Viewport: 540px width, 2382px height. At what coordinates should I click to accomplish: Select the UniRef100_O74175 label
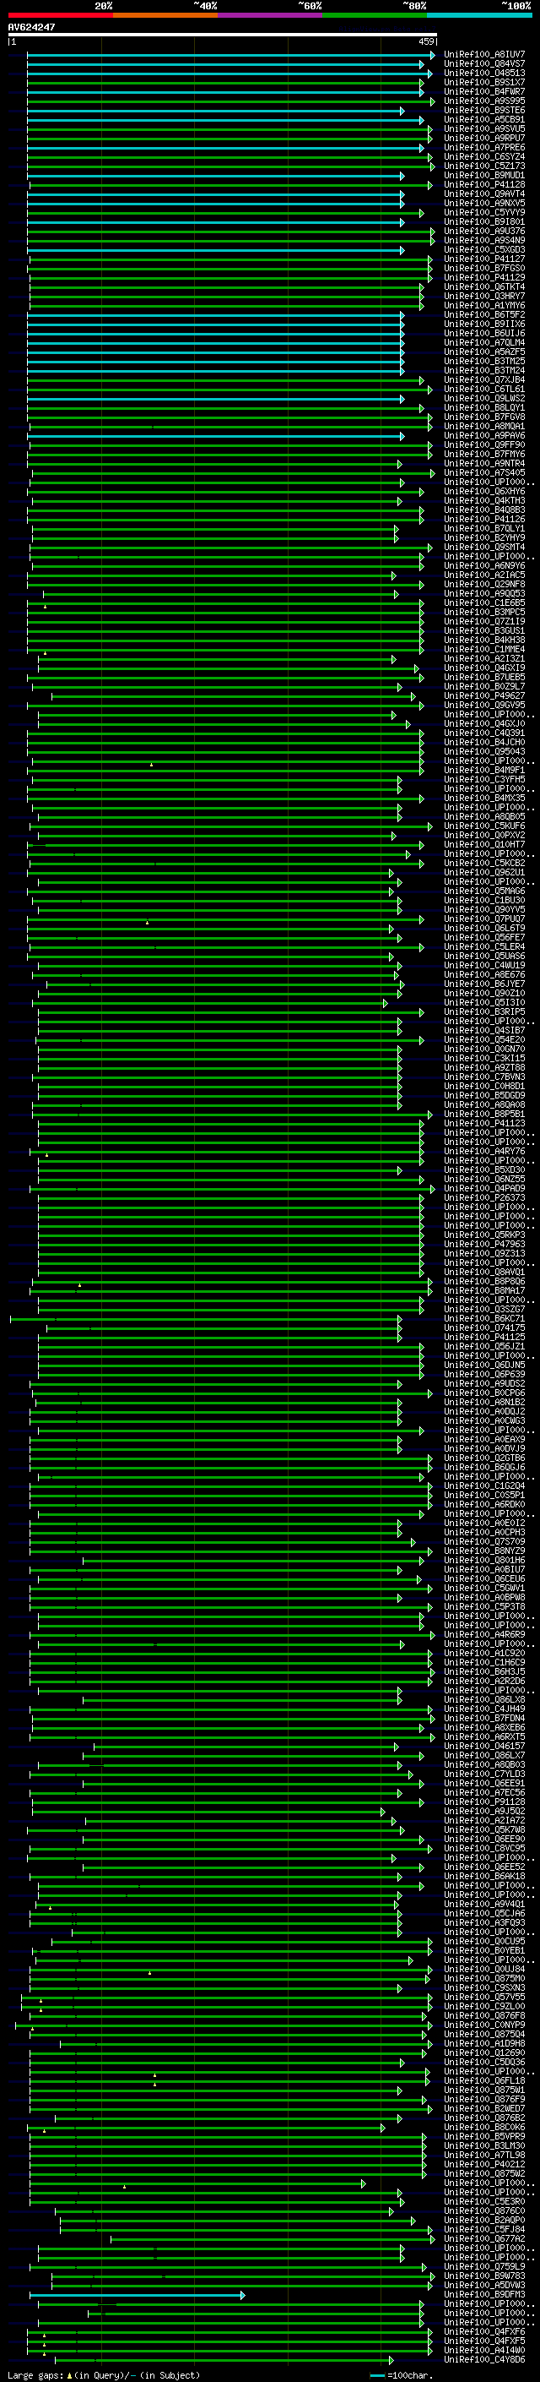pyautogui.click(x=484, y=1327)
